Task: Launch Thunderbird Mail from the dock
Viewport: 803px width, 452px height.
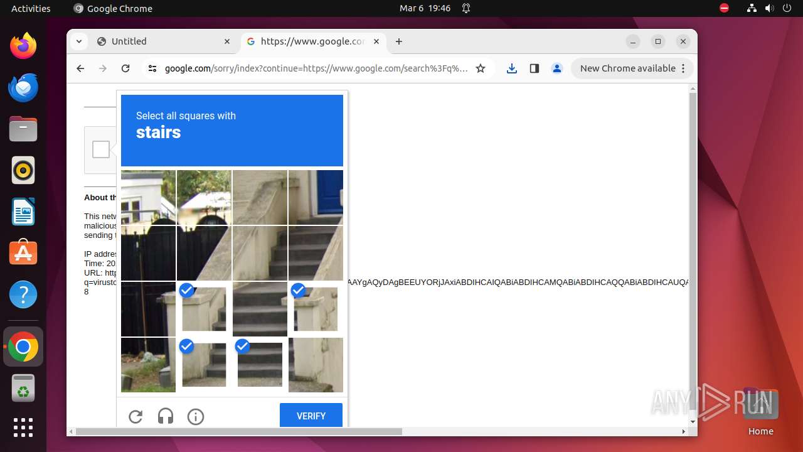Action: tap(23, 87)
